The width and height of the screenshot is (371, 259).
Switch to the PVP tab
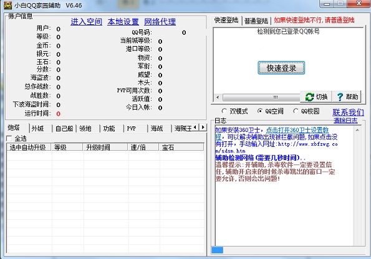[132, 128]
